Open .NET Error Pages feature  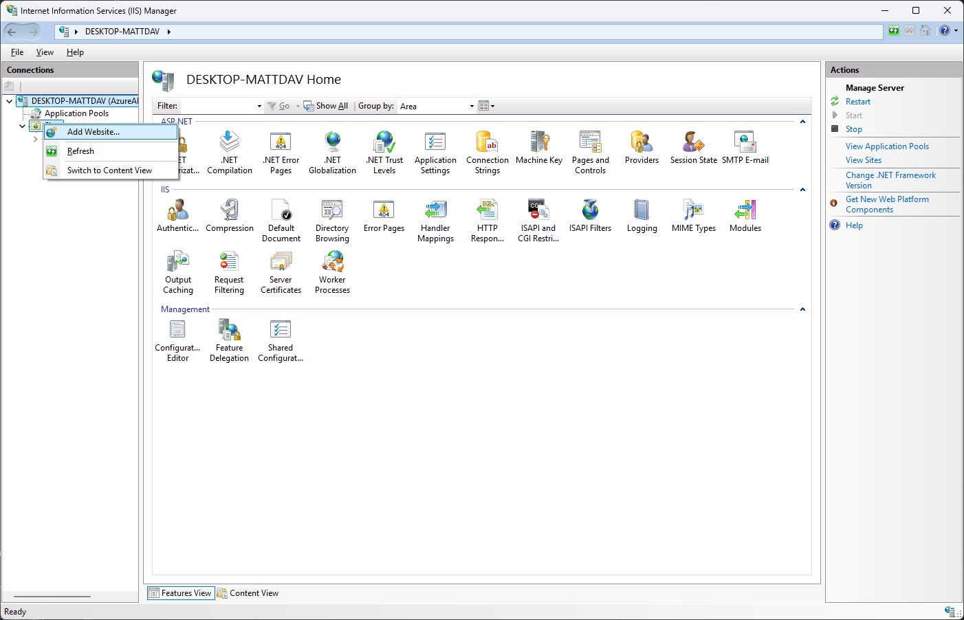pos(281,153)
